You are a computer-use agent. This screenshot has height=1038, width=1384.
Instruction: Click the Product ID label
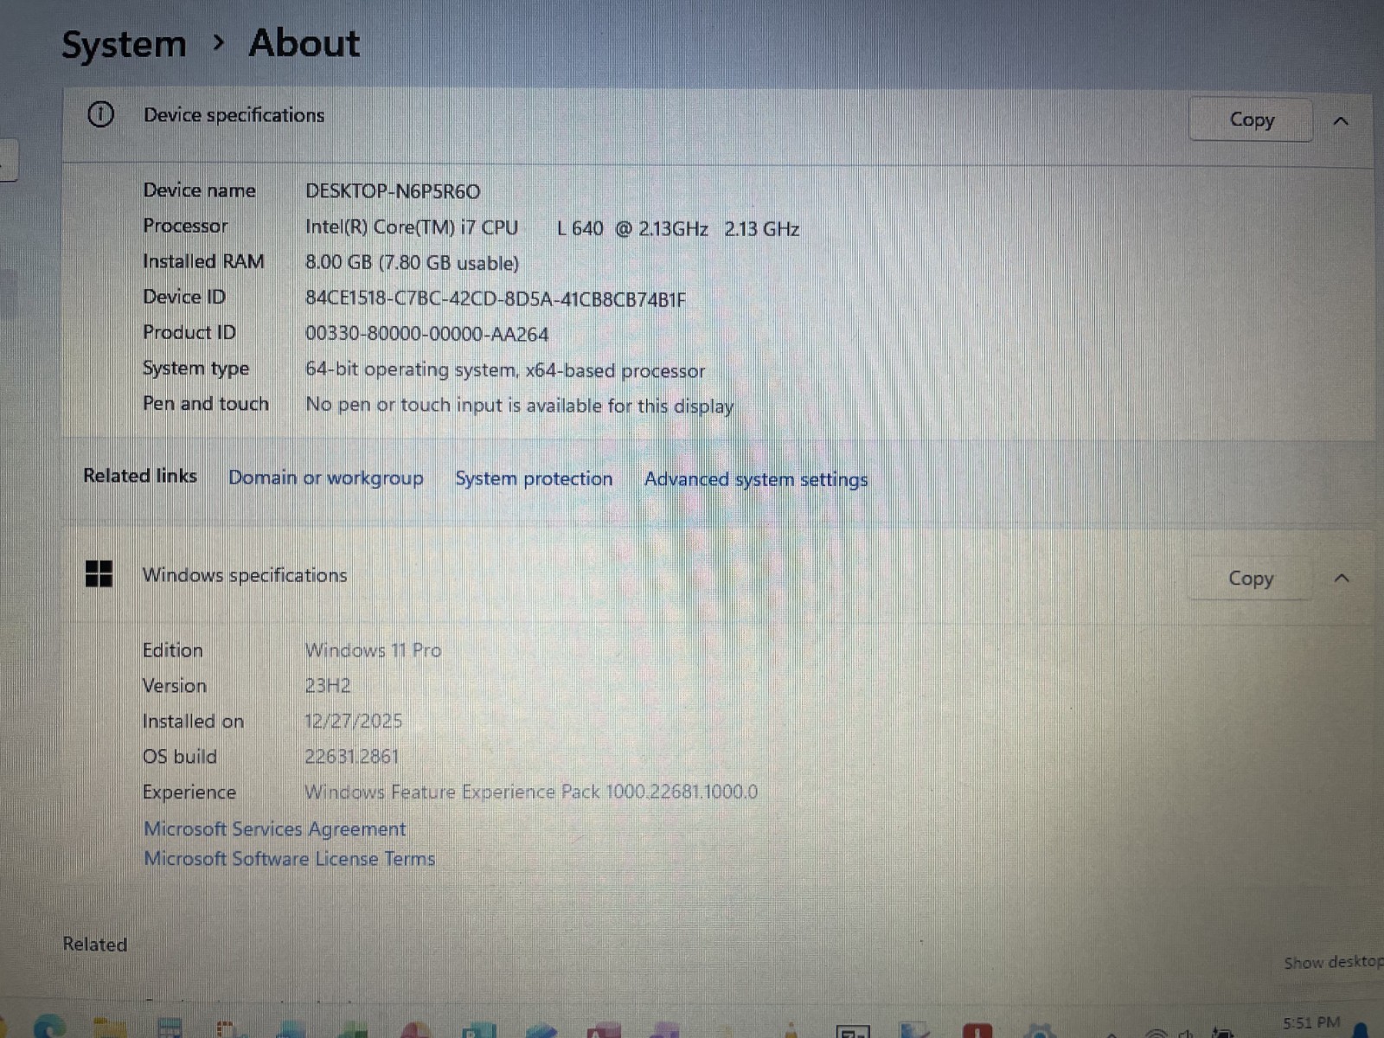pyautogui.click(x=189, y=332)
